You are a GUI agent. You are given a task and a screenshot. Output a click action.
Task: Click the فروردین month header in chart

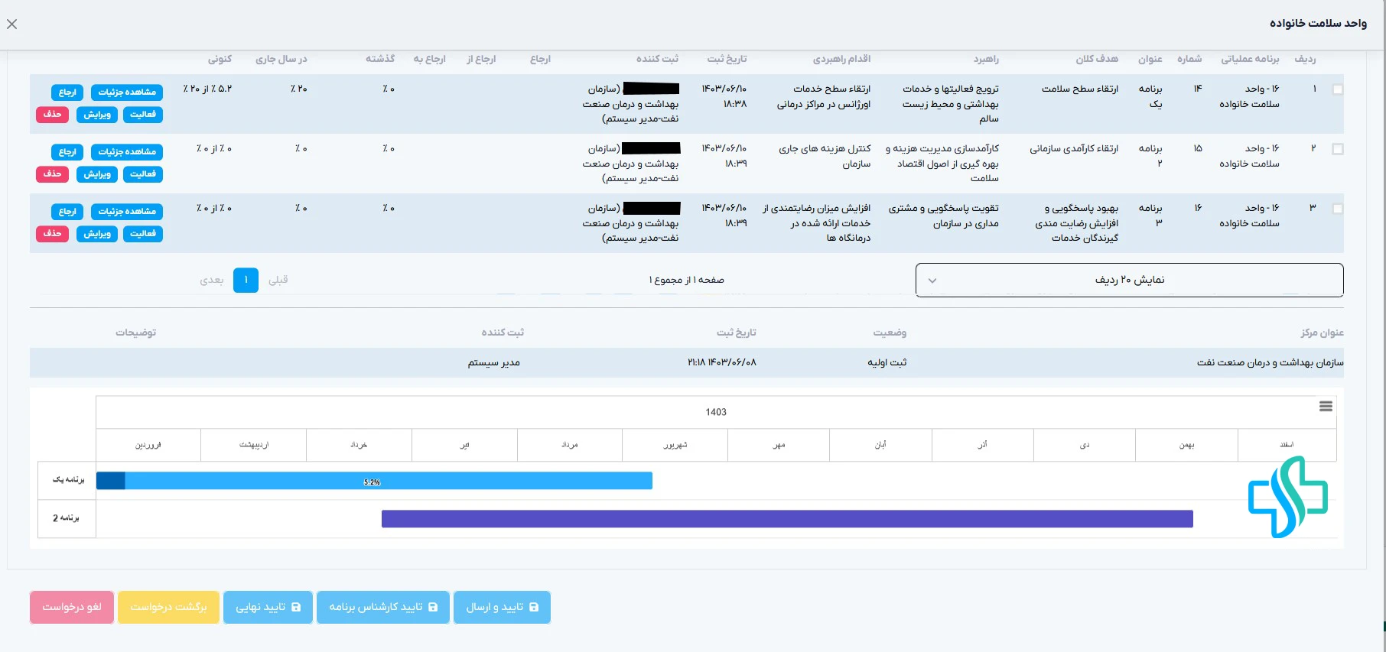pyautogui.click(x=148, y=445)
